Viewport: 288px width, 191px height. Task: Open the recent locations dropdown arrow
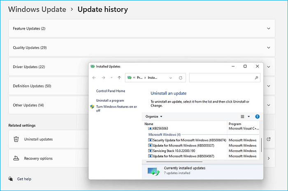(110, 78)
